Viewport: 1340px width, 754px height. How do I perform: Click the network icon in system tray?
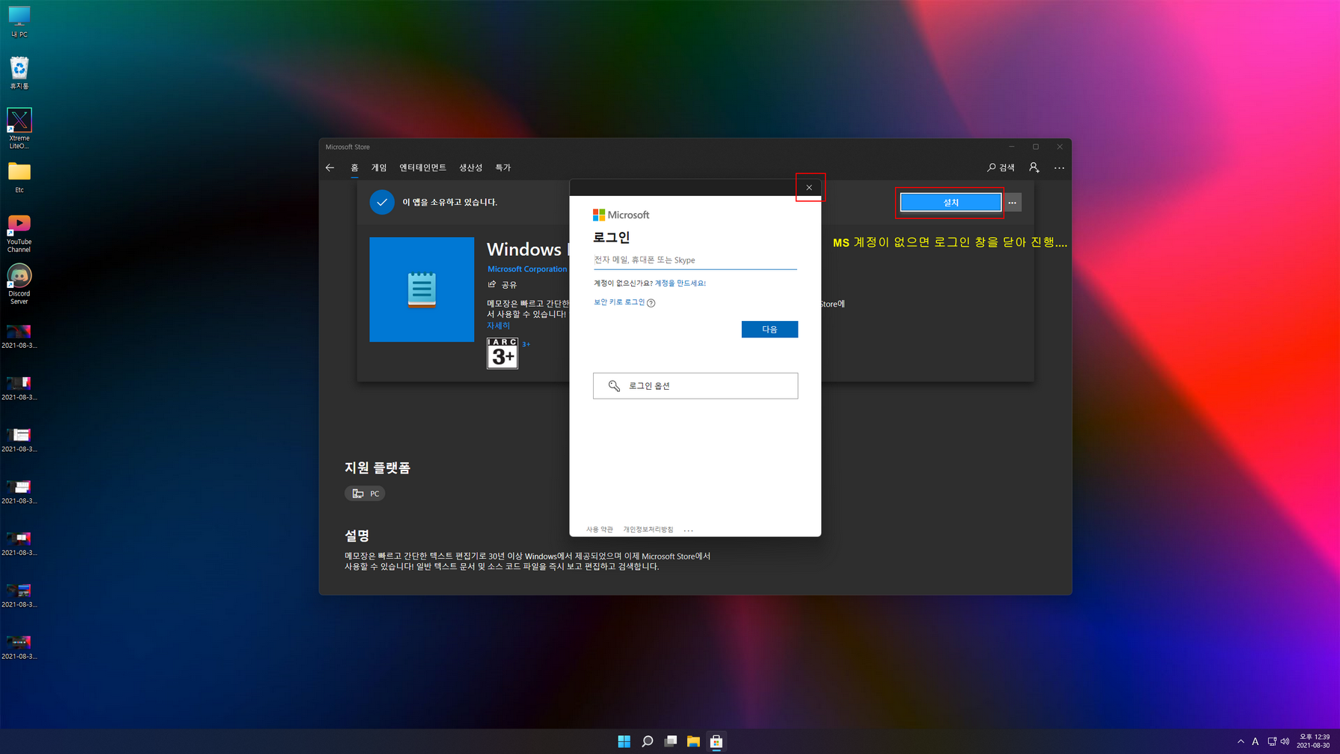point(1272,741)
